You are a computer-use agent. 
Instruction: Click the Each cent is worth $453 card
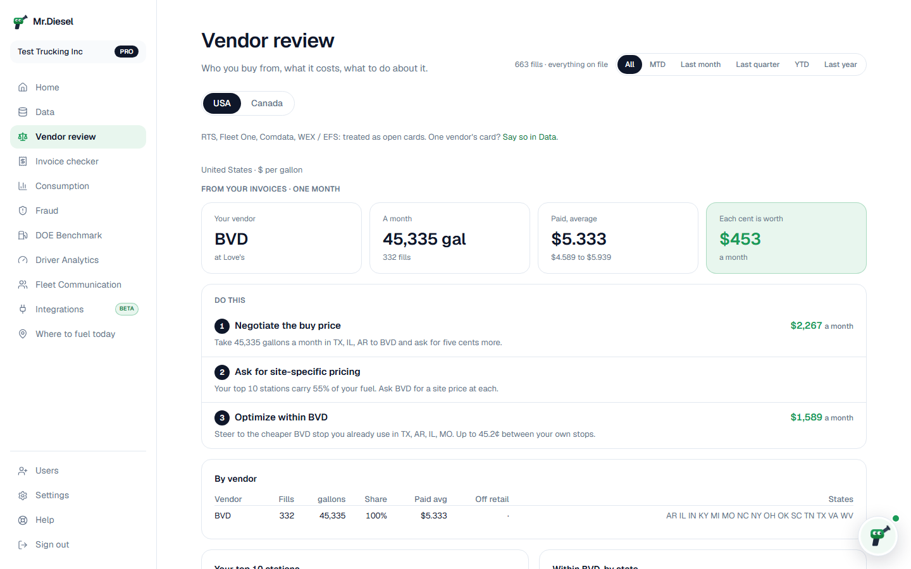pyautogui.click(x=786, y=238)
